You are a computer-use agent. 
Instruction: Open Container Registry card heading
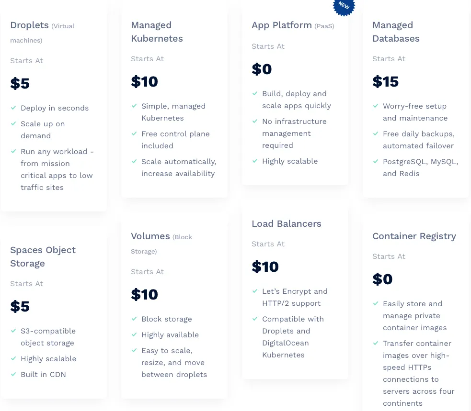pyautogui.click(x=414, y=236)
